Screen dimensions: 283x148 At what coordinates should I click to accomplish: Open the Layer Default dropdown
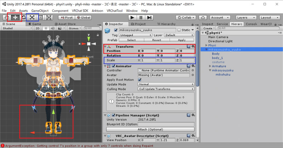(x=179, y=35)
